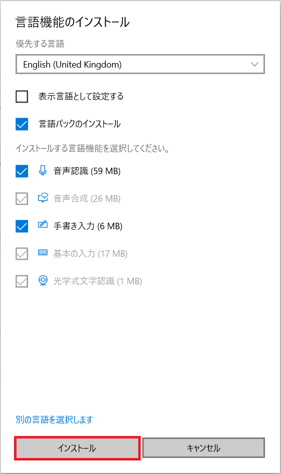281x474 pixels.
Task: Toggle the 音声認識 (59 MB) checkbox
Action: click(x=22, y=171)
